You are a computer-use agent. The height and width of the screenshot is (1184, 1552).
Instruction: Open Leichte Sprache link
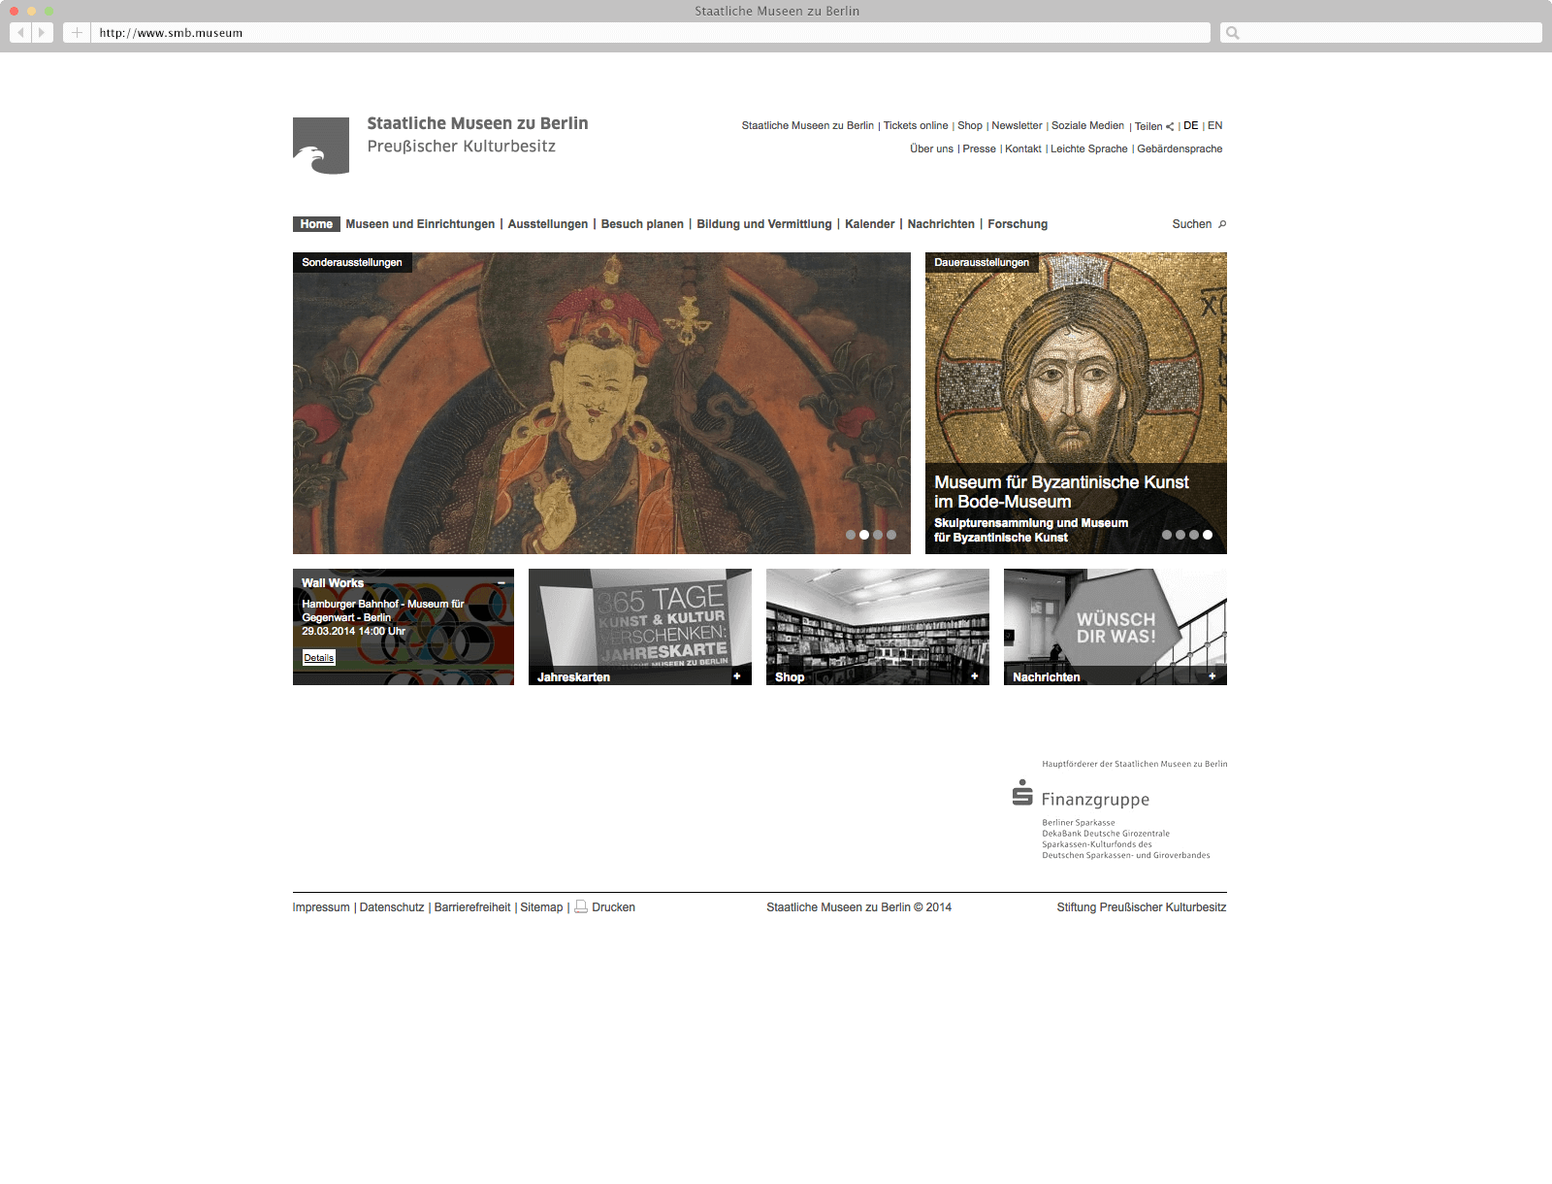1089,149
